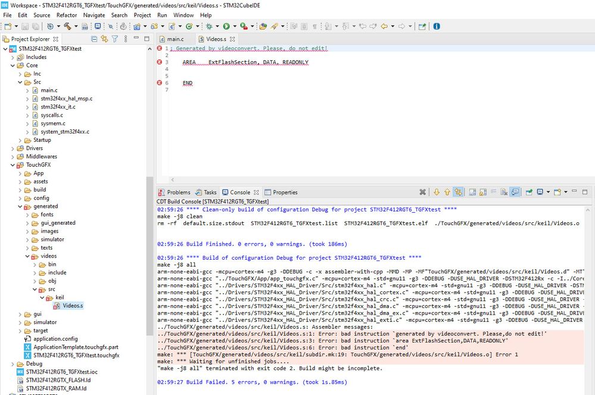
Task: Expand the Drivers folder node
Action: tap(13, 148)
